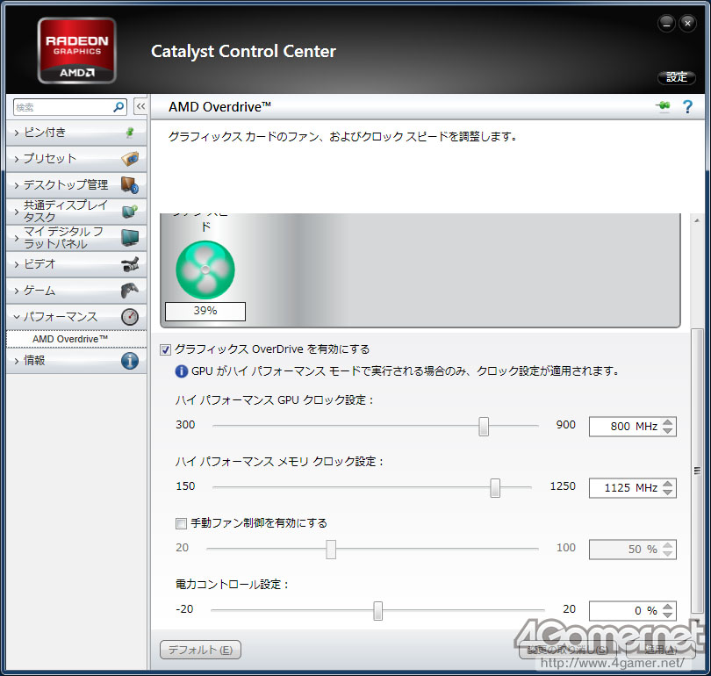711x676 pixels.
Task: Expand 共通ディスプレイ タスク section
Action: click(x=76, y=212)
